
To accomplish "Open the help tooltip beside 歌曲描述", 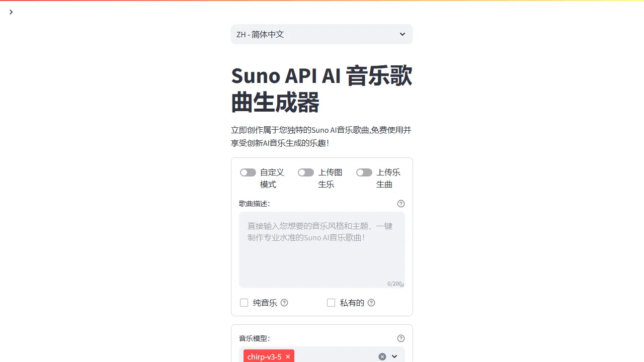I will coord(400,204).
